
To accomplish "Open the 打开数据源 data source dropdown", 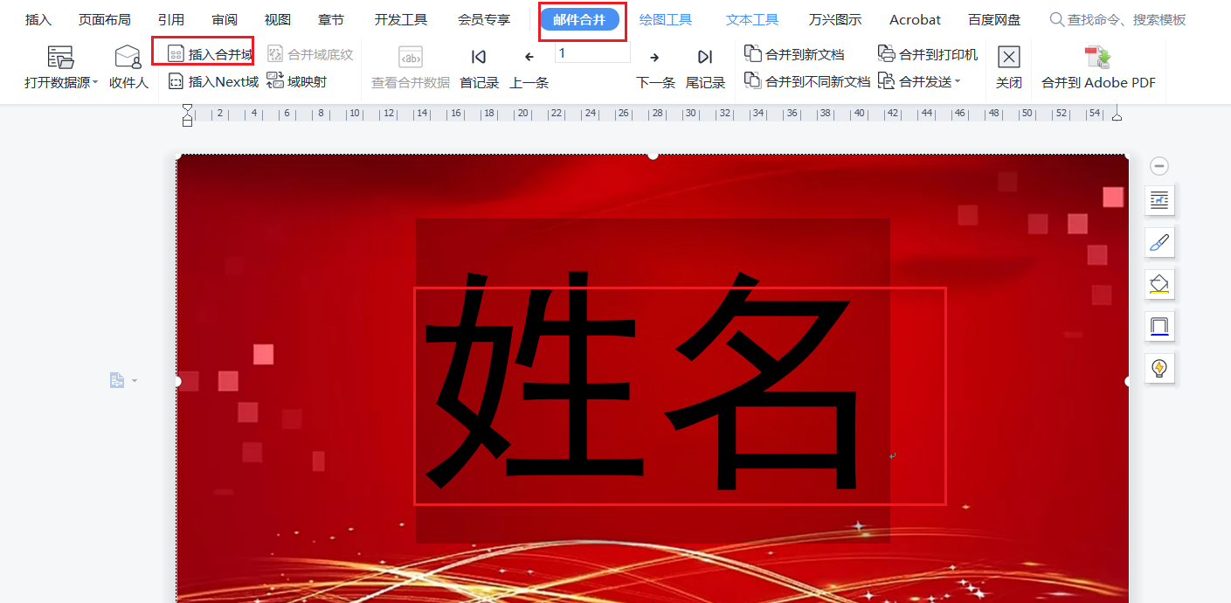I will coord(61,82).
